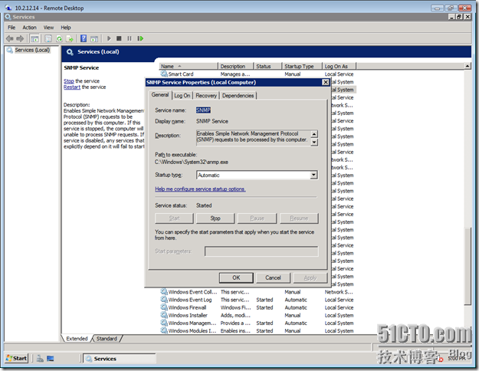The width and height of the screenshot is (479, 371).
Task: Select the General tab
Action: [160, 95]
